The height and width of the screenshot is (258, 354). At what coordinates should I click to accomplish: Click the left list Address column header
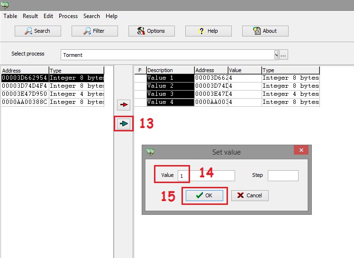[x=25, y=71]
